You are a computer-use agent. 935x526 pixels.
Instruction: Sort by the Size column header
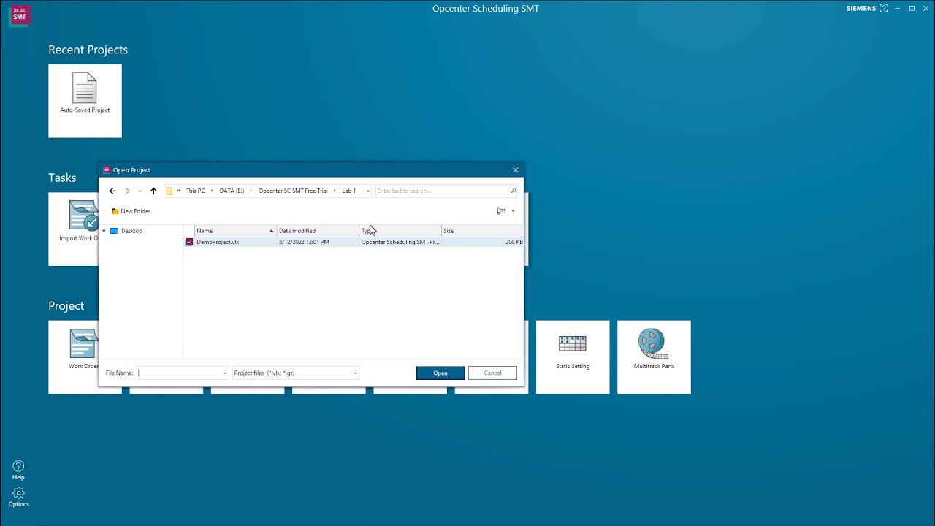[x=482, y=231]
